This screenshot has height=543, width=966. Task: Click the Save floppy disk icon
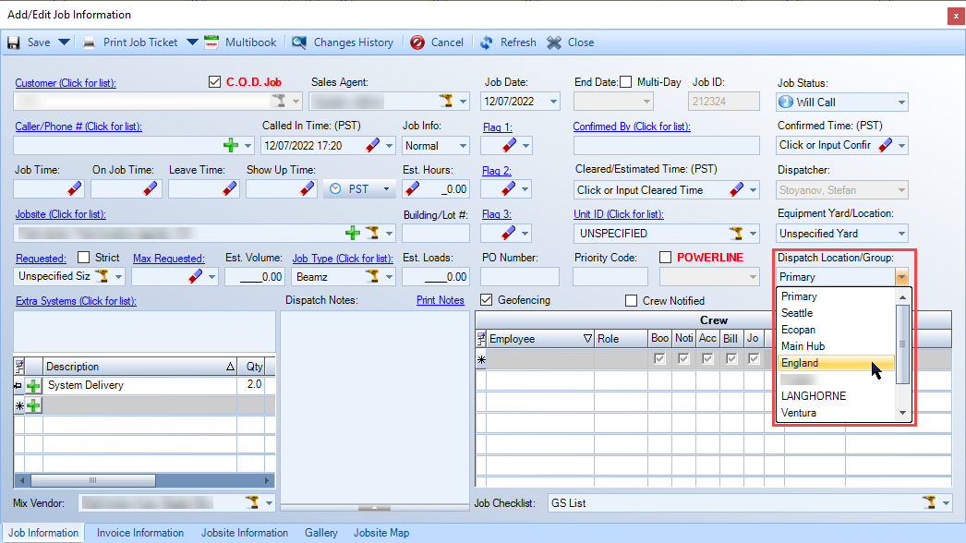14,42
